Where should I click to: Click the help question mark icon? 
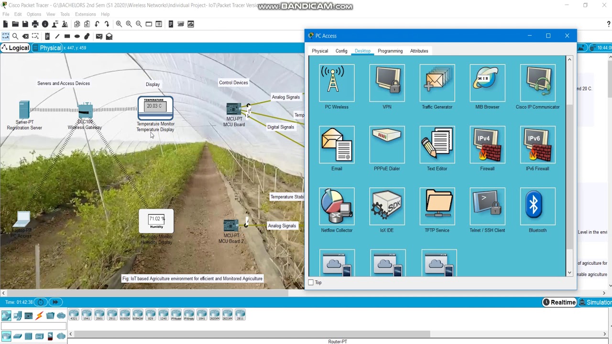pos(609,24)
